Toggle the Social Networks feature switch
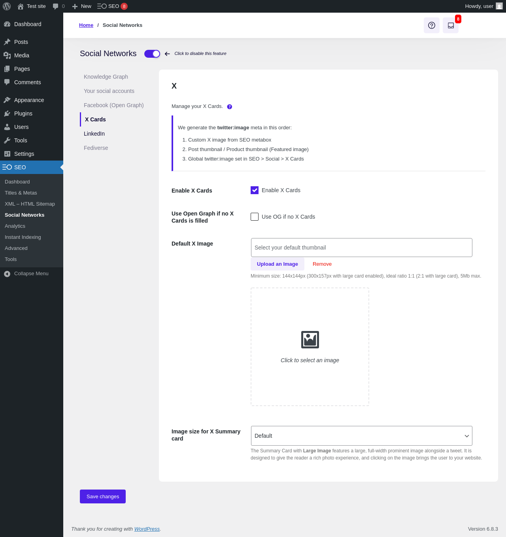Viewport: 506px width, 537px height. [152, 54]
